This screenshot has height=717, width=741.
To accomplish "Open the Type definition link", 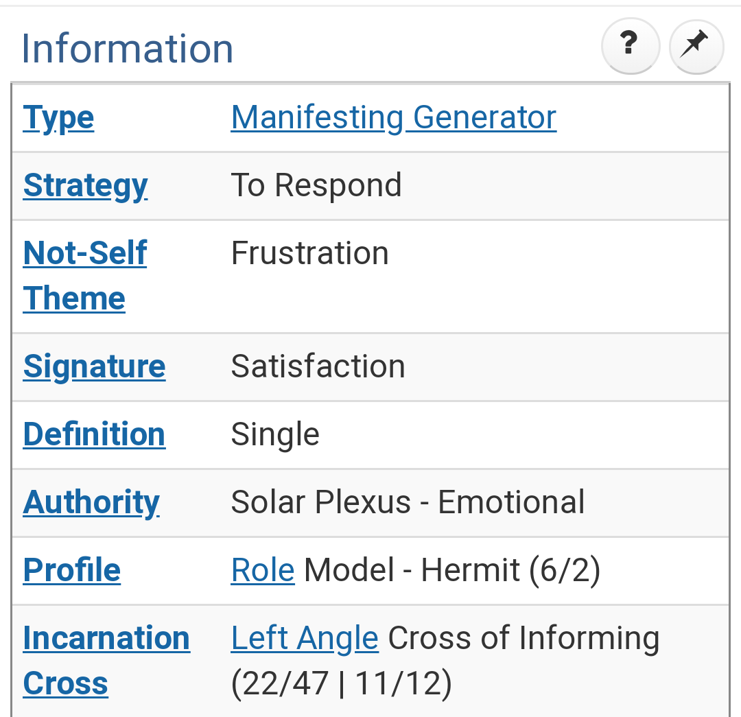I will tap(58, 117).
